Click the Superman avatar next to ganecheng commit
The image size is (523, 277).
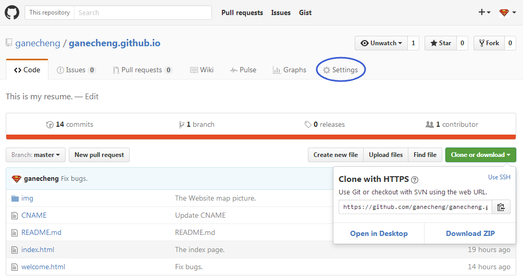pos(16,179)
